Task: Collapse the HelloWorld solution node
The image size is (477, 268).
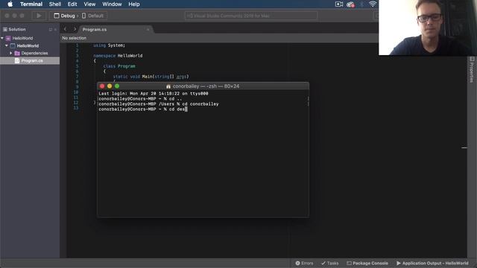Action: point(2,38)
